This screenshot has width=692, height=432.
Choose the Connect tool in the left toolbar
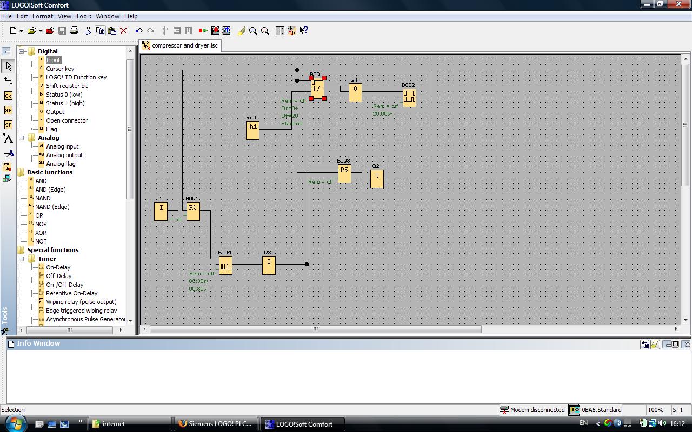coord(8,80)
